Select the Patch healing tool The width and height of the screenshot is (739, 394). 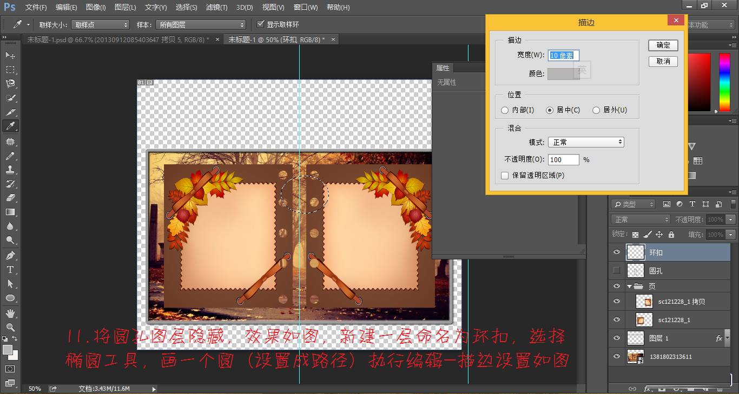pos(10,141)
